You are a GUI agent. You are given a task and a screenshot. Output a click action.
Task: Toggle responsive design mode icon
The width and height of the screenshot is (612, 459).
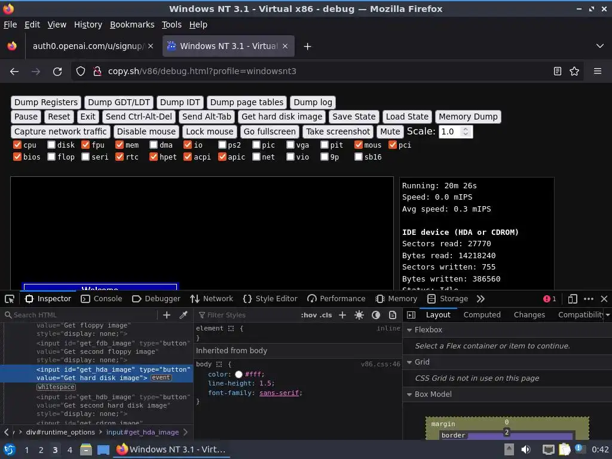573,299
